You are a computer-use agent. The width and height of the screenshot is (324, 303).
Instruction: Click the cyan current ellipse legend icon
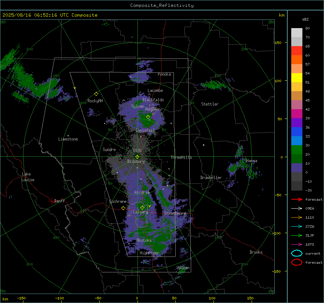pos(297,253)
